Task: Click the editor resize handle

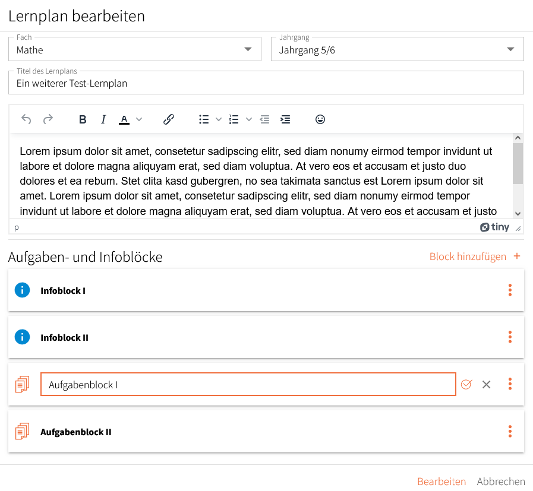Action: (x=518, y=229)
